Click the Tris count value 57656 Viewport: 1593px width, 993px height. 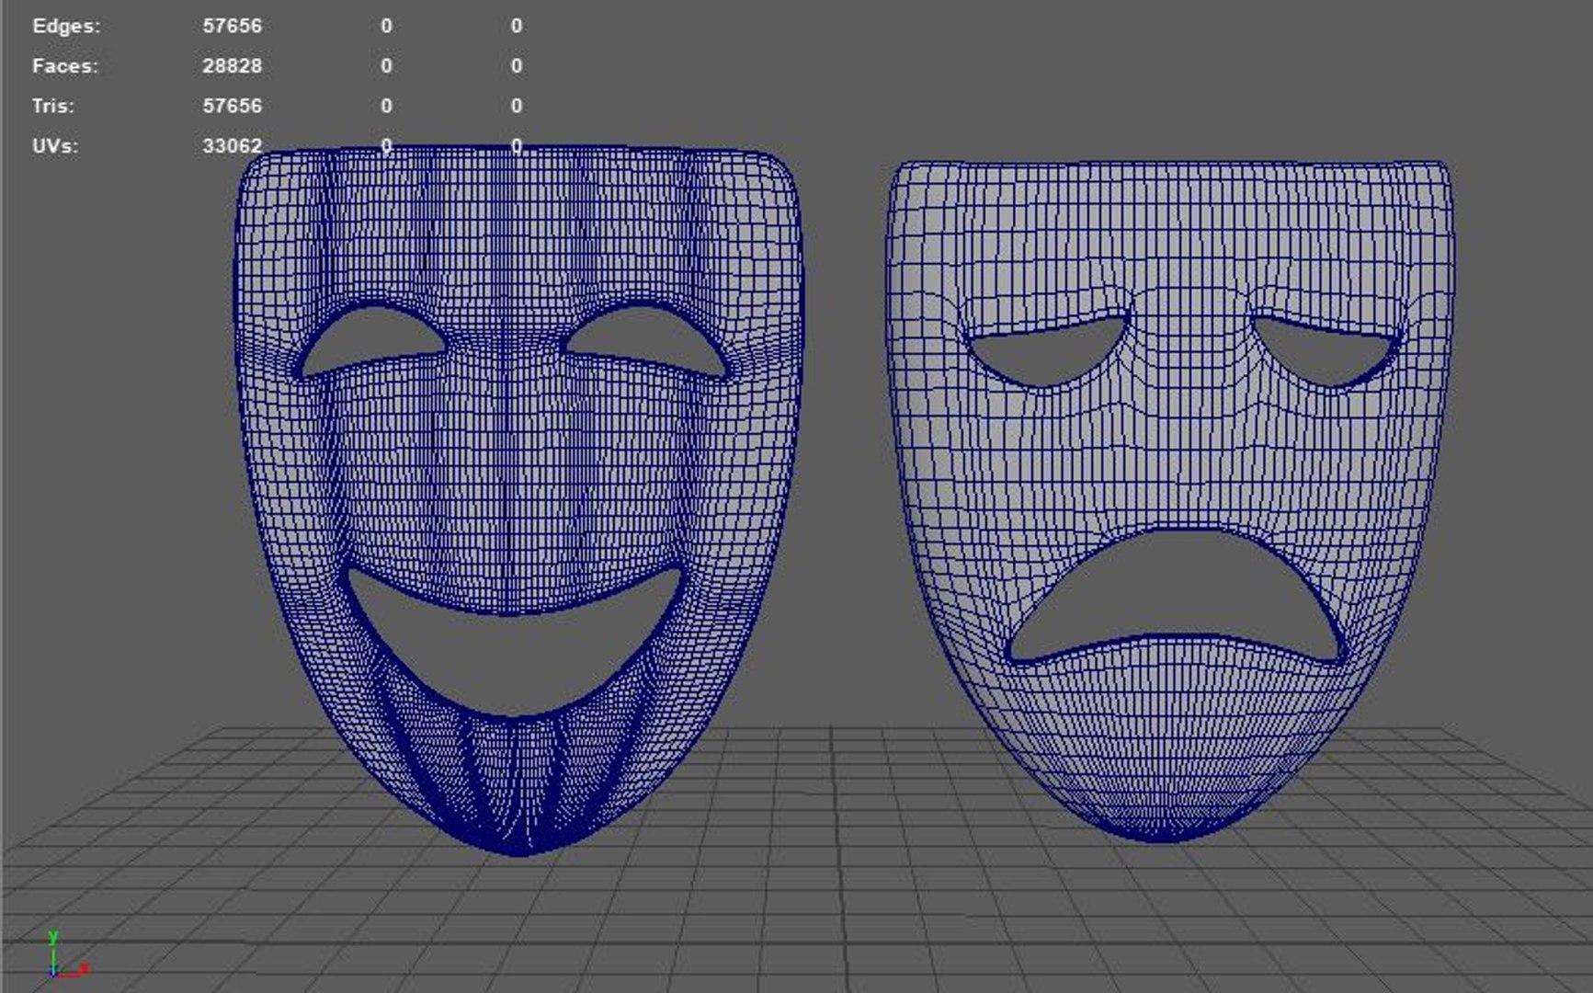(233, 106)
